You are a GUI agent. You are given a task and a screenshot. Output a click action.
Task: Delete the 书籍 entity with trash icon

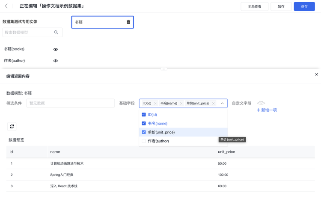click(128, 22)
